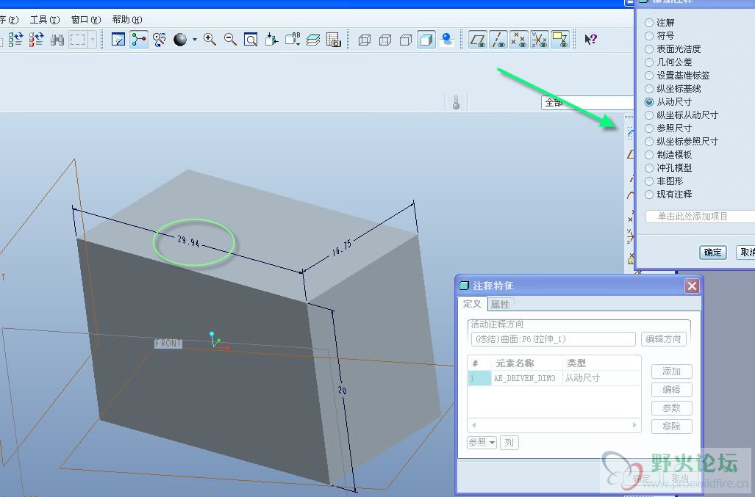Open the binoculars find tool

tap(57, 40)
